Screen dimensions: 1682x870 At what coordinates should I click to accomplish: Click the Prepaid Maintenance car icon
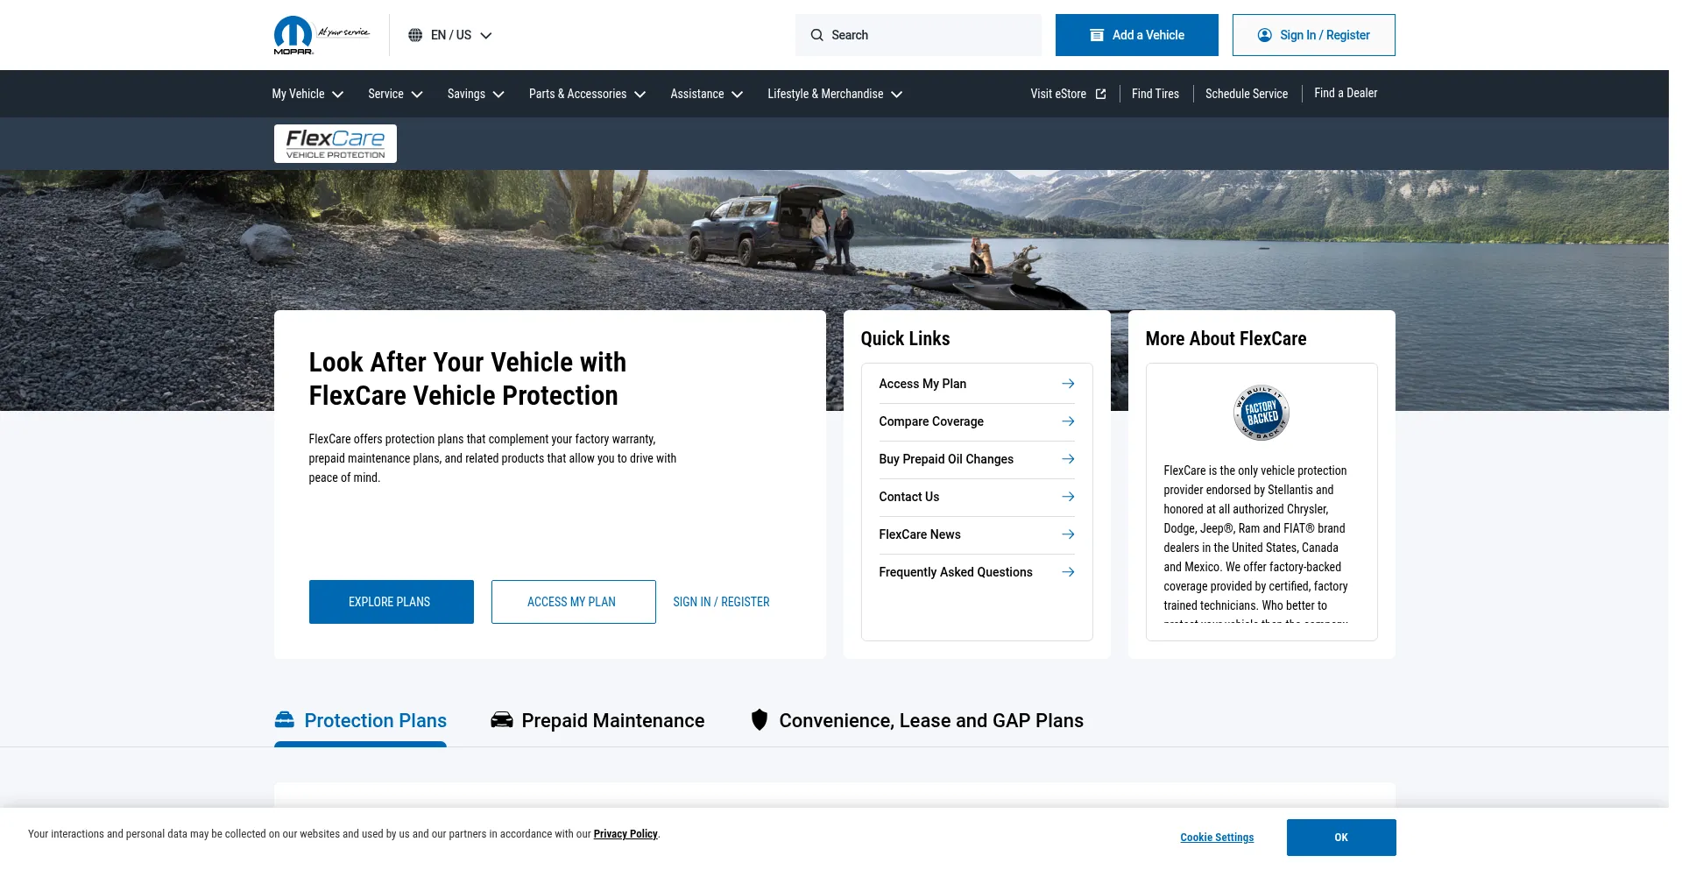502,720
